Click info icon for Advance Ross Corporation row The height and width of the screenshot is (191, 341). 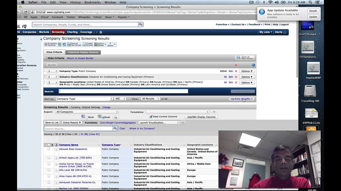click(56, 149)
